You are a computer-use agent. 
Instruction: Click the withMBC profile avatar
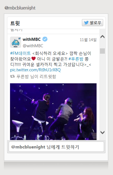coord(16,42)
